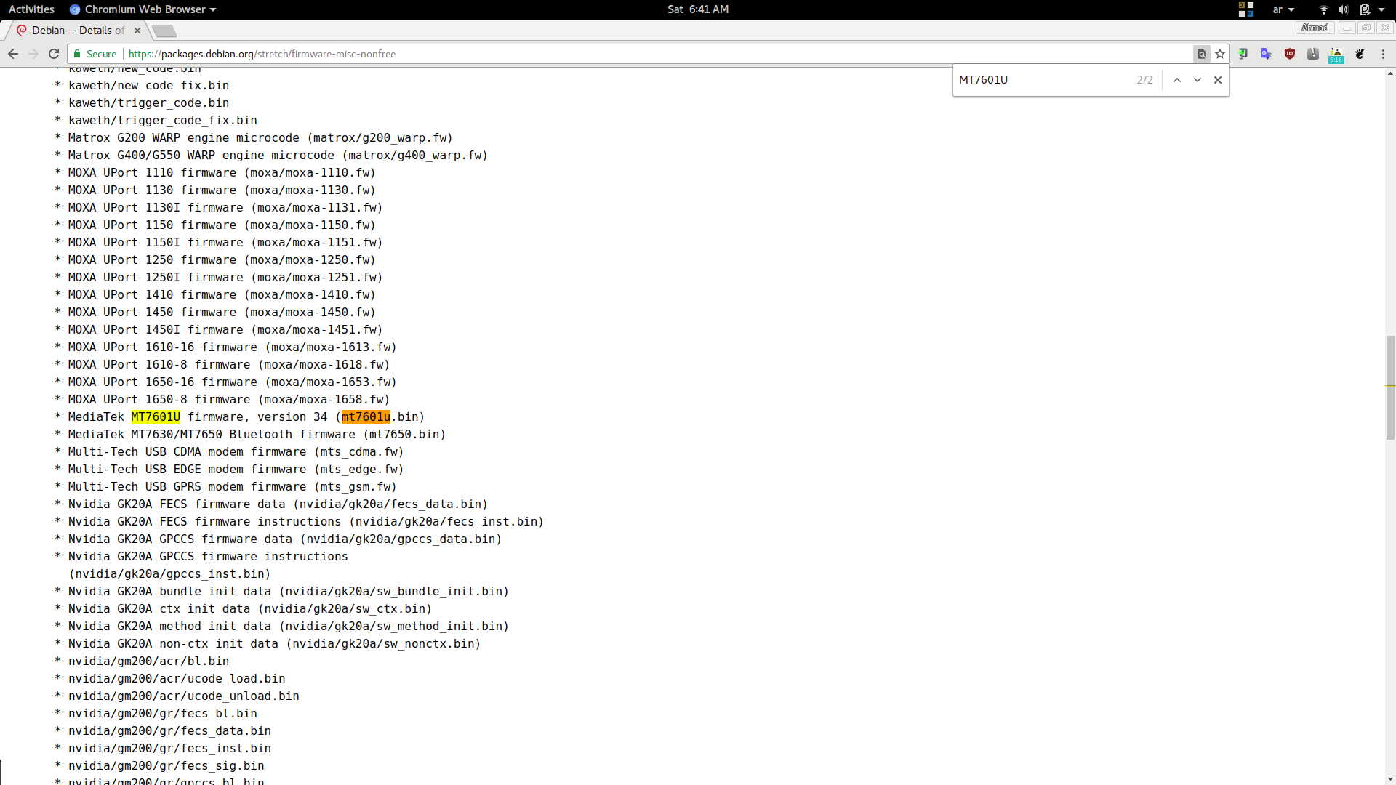1396x785 pixels.
Task: Click the prayer times extension showing 5:16
Action: [1336, 55]
